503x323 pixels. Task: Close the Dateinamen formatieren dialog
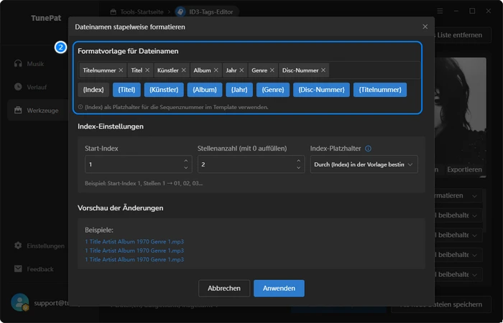pyautogui.click(x=425, y=27)
